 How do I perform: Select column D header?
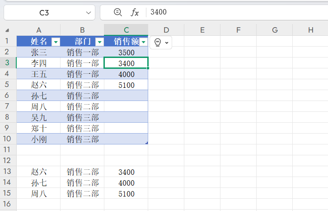[166, 30]
